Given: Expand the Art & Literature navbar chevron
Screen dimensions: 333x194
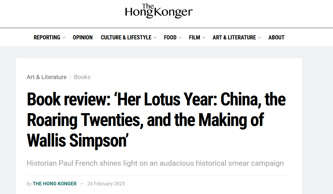Looking at the screenshot, I should pos(260,38).
